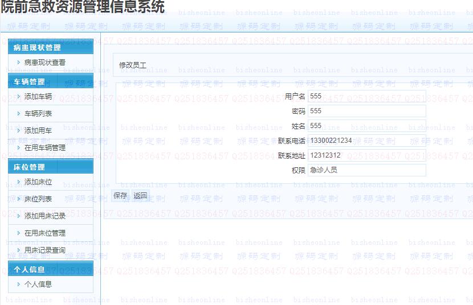Click the 联系地址 field label
473x305 pixels.
coord(292,155)
